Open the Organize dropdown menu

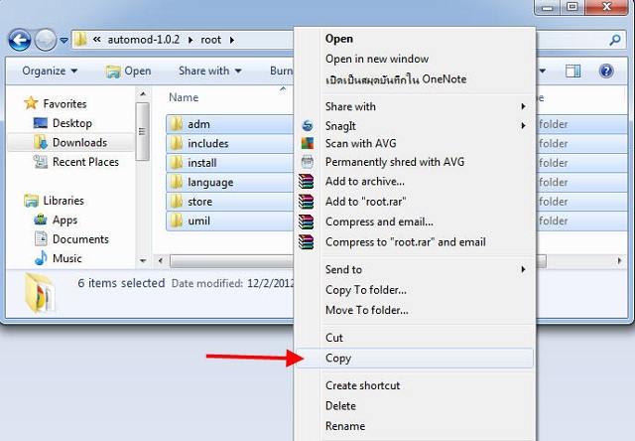tap(50, 71)
